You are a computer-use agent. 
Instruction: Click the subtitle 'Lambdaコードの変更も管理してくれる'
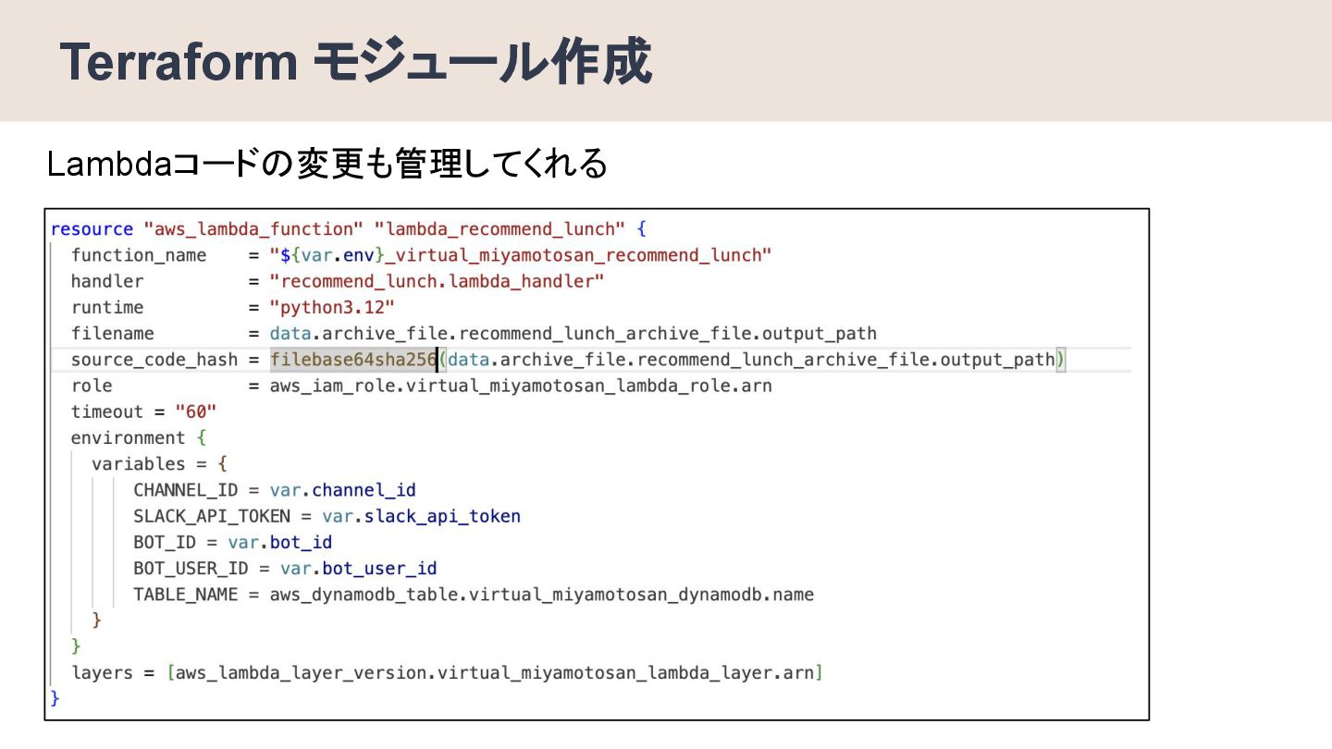pyautogui.click(x=327, y=165)
